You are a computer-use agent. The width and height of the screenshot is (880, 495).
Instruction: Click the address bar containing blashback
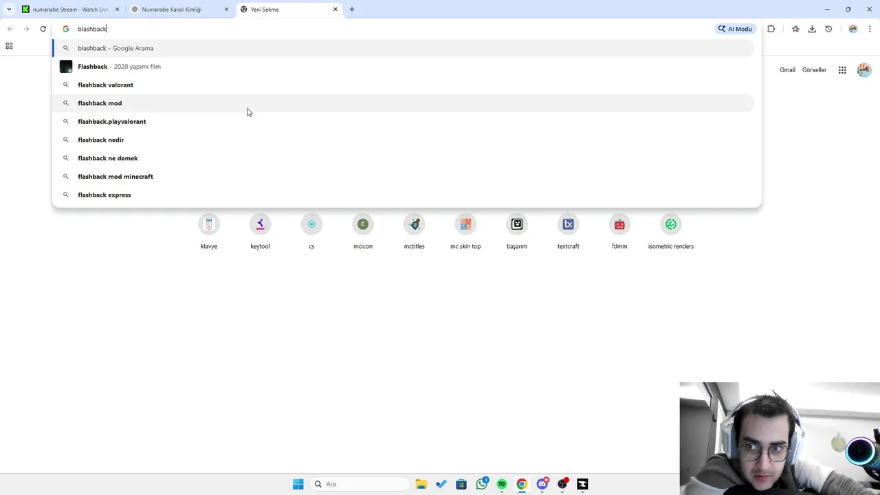pyautogui.click(x=385, y=29)
